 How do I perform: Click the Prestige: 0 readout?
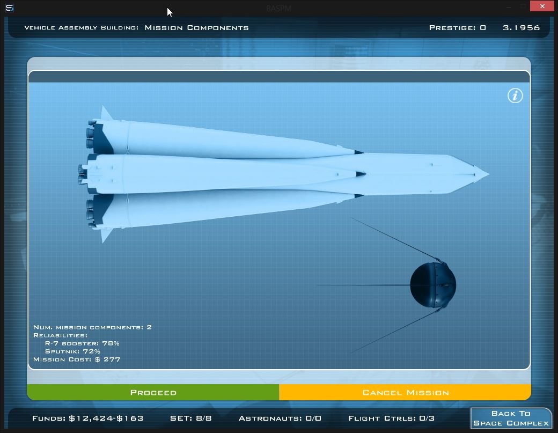click(457, 28)
